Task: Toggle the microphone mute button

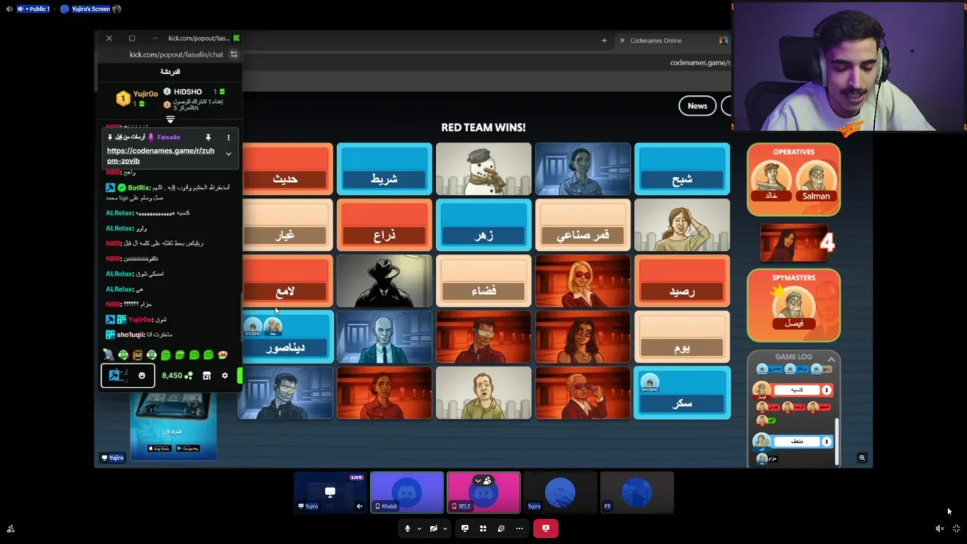Action: click(407, 528)
